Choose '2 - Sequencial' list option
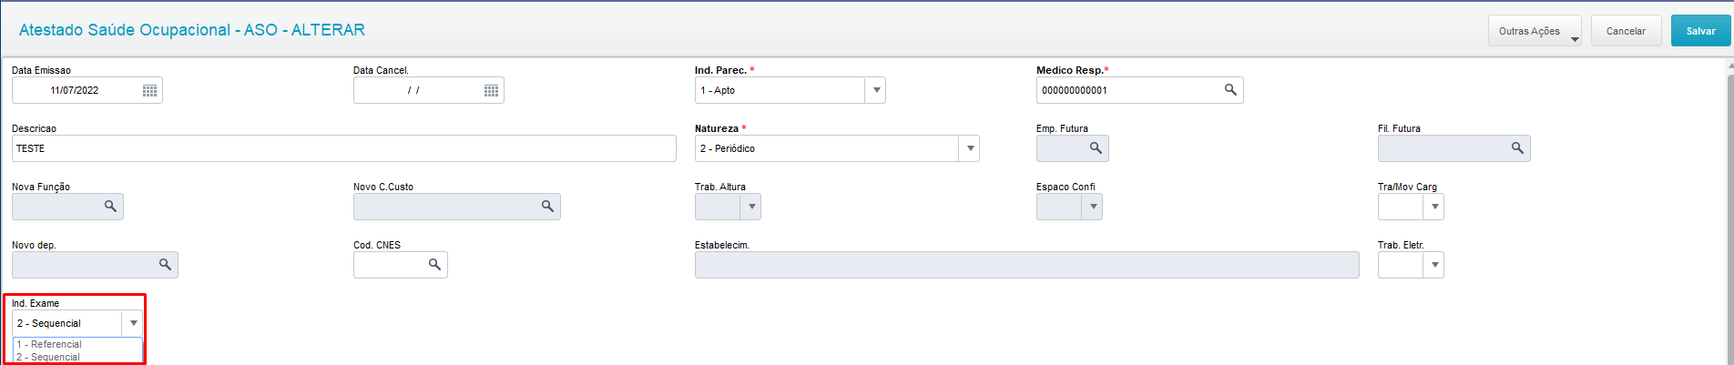This screenshot has width=1734, height=365. [x=77, y=357]
